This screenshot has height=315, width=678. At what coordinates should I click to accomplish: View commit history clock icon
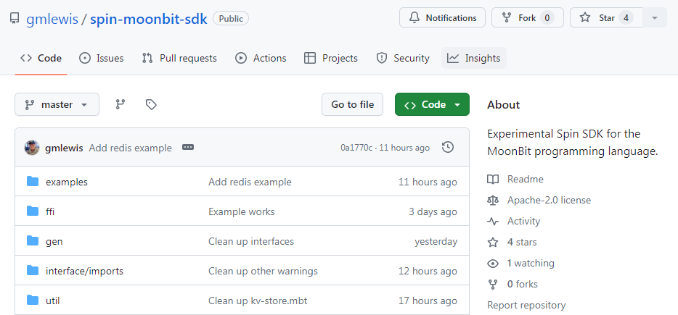point(448,148)
